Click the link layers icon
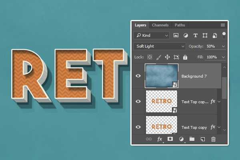The width and height of the screenshot is (240, 160). coord(149,139)
